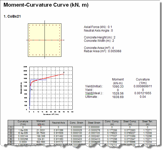The image size is (162, 150).
Task: Click the column cross-section rebar diagram
Action: [45, 40]
